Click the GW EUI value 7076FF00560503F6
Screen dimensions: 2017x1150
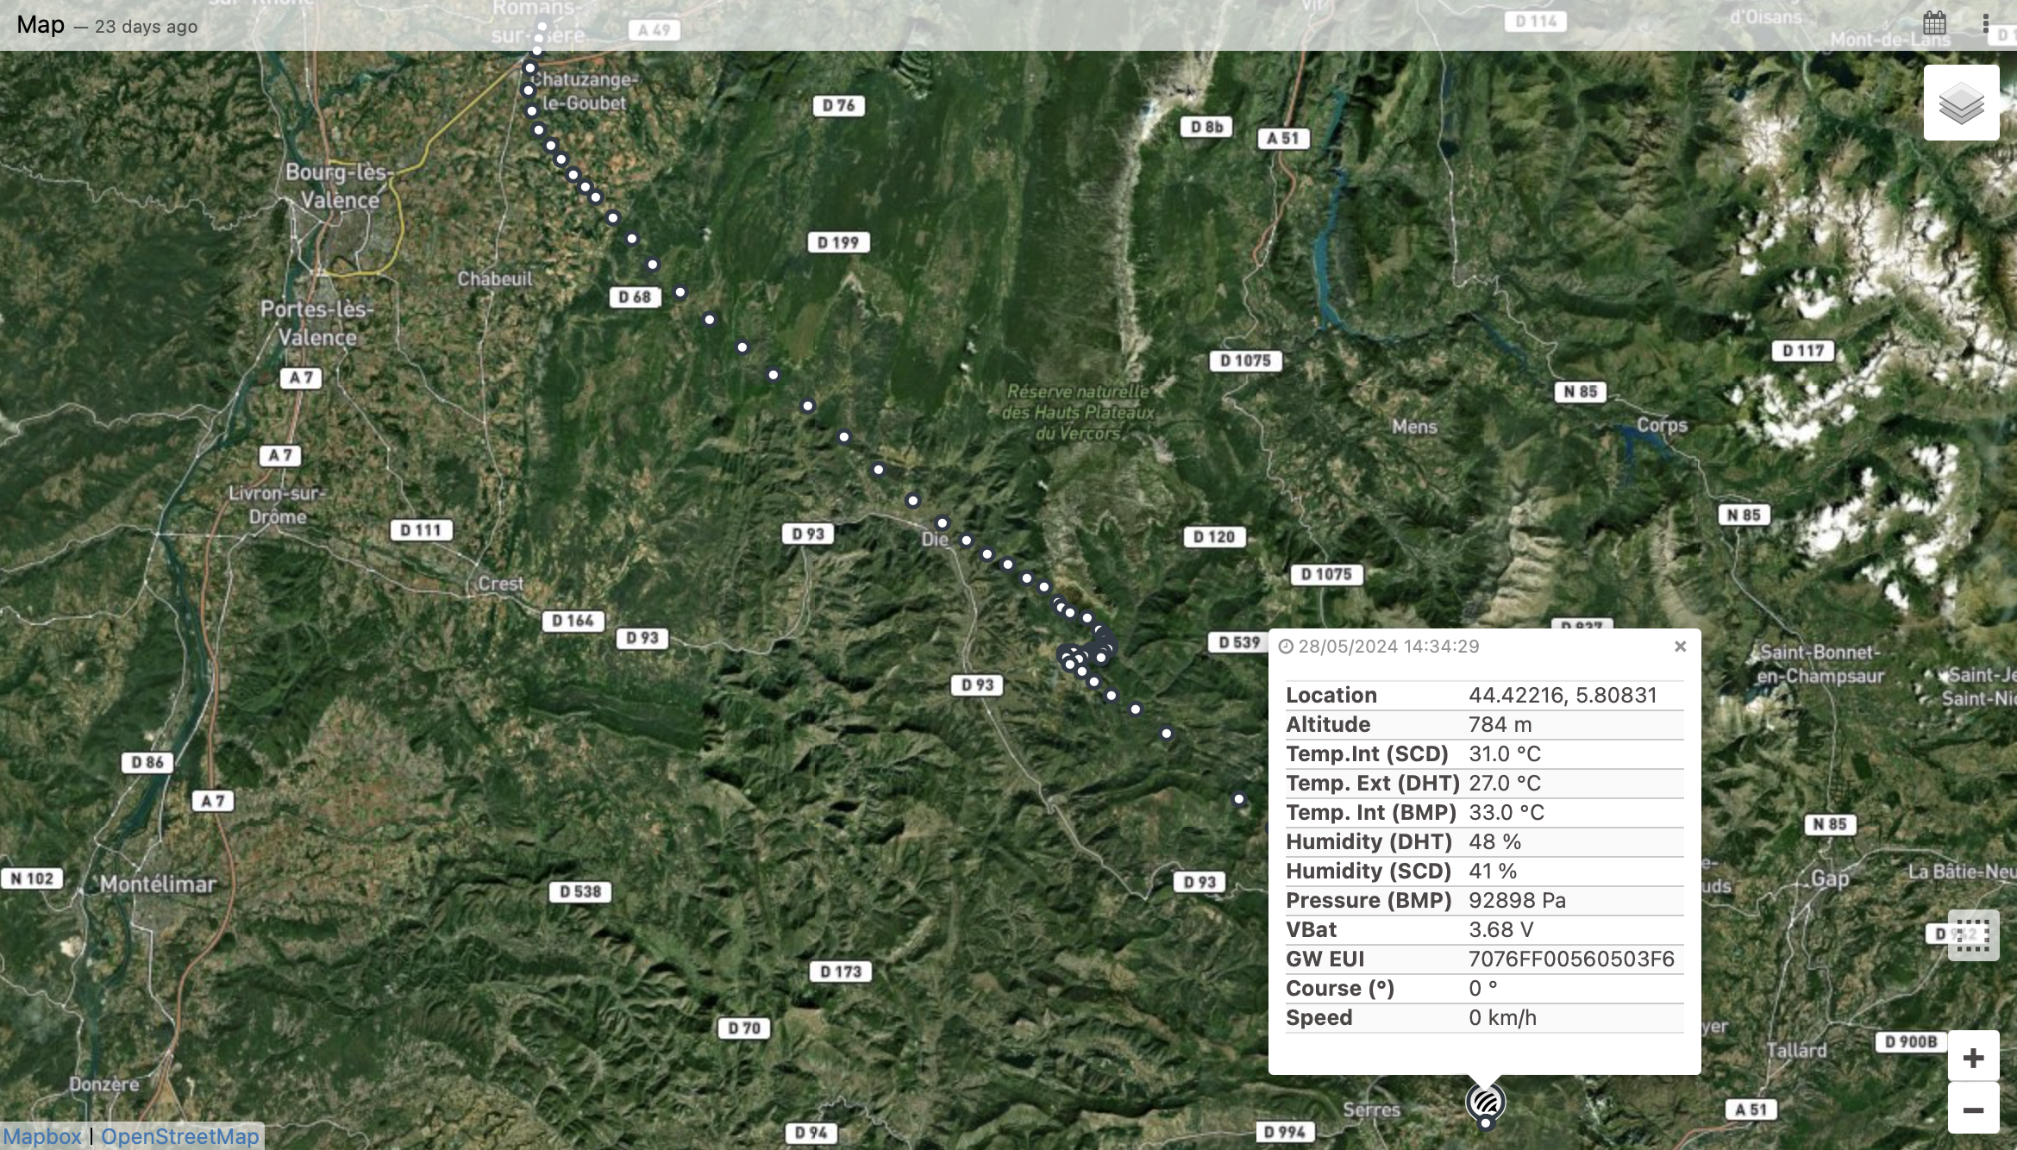[x=1571, y=959]
